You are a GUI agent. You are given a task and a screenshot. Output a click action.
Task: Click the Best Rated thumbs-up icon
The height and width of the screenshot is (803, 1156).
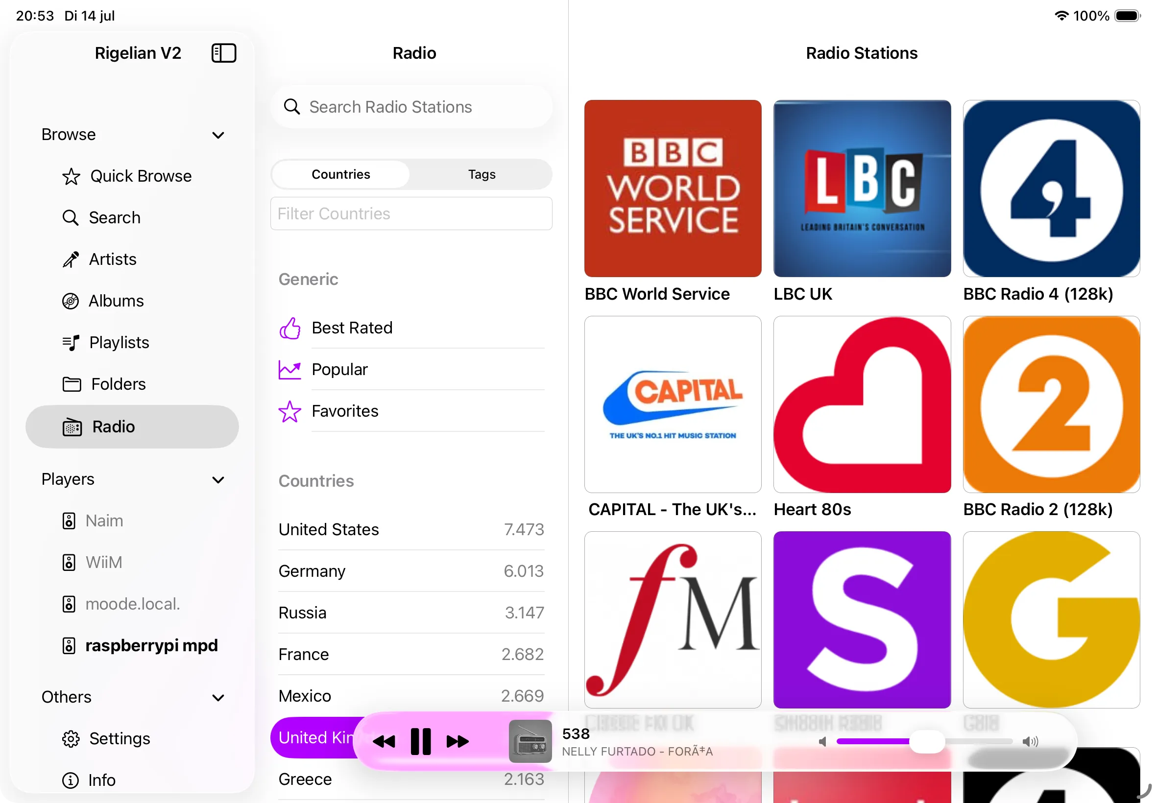coord(290,328)
